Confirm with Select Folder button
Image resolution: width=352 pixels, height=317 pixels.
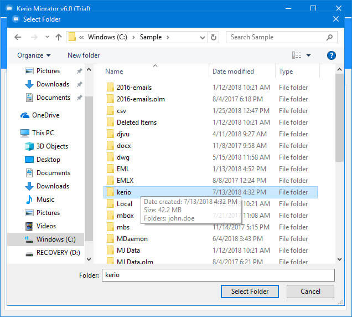tap(250, 292)
